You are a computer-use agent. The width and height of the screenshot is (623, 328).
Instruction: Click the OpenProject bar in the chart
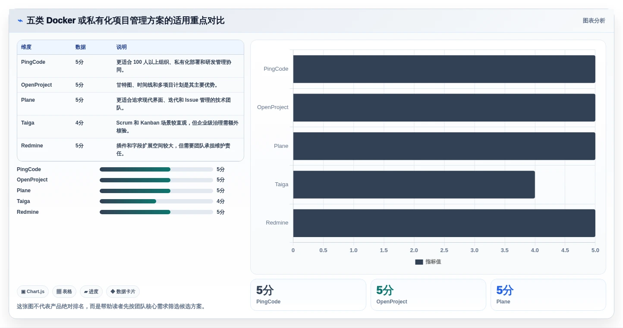point(444,107)
